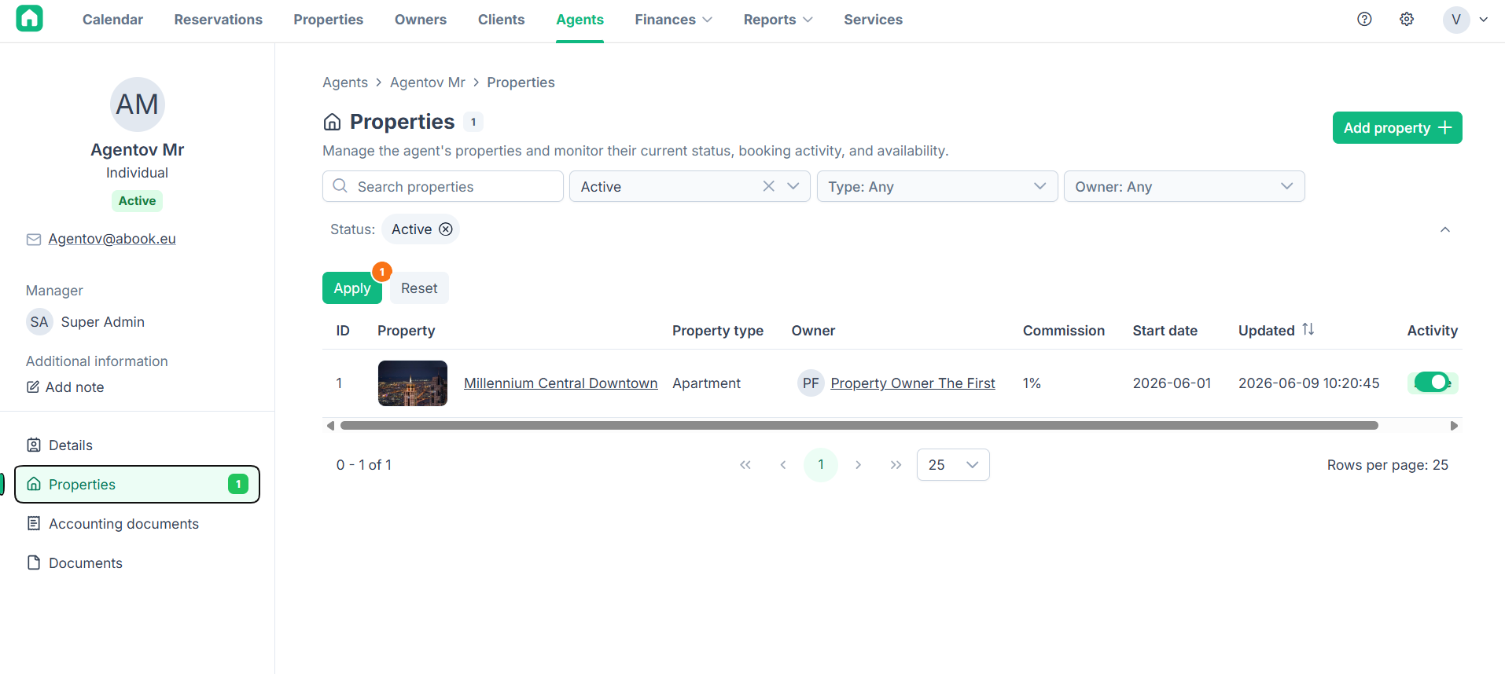Expand the Reports menu
This screenshot has height=674, width=1505.
click(x=778, y=20)
